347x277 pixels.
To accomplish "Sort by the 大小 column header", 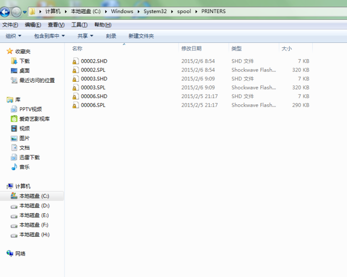I will [x=287, y=48].
